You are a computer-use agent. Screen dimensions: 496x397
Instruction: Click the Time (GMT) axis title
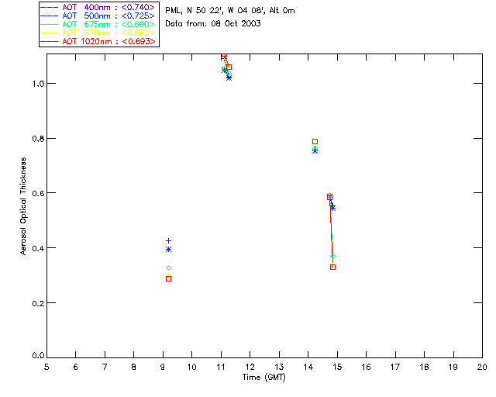263,378
